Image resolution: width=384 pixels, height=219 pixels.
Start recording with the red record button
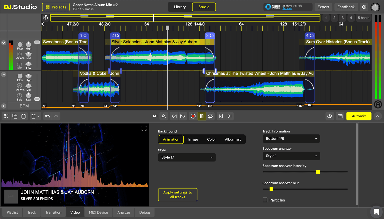tap(193, 116)
